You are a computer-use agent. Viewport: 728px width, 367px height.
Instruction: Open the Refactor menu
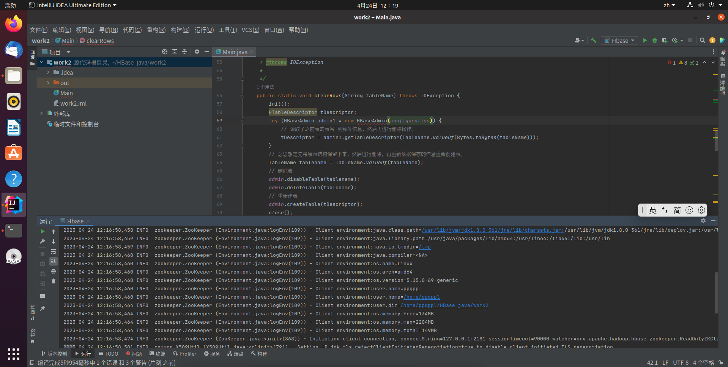pyautogui.click(x=156, y=30)
